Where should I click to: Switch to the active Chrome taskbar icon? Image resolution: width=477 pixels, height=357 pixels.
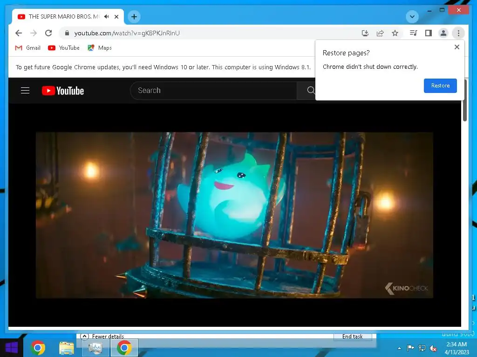pos(124,348)
